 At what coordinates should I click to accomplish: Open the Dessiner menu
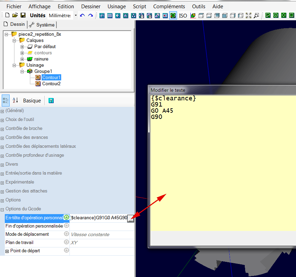point(91,7)
